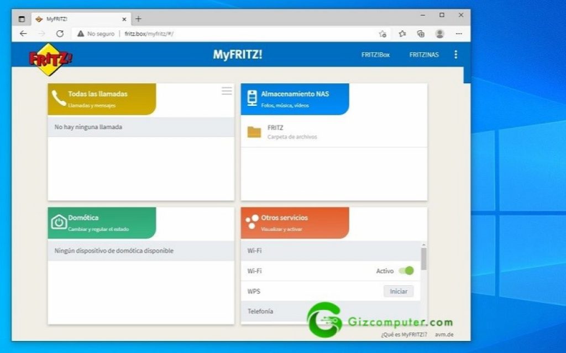Click the NAS storage device icon
Viewport: 566px width, 353px height.
pyautogui.click(x=252, y=98)
